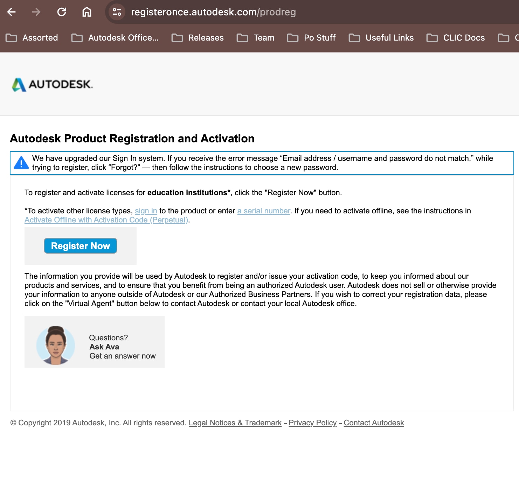Click the blue warning triangle icon

click(x=21, y=163)
